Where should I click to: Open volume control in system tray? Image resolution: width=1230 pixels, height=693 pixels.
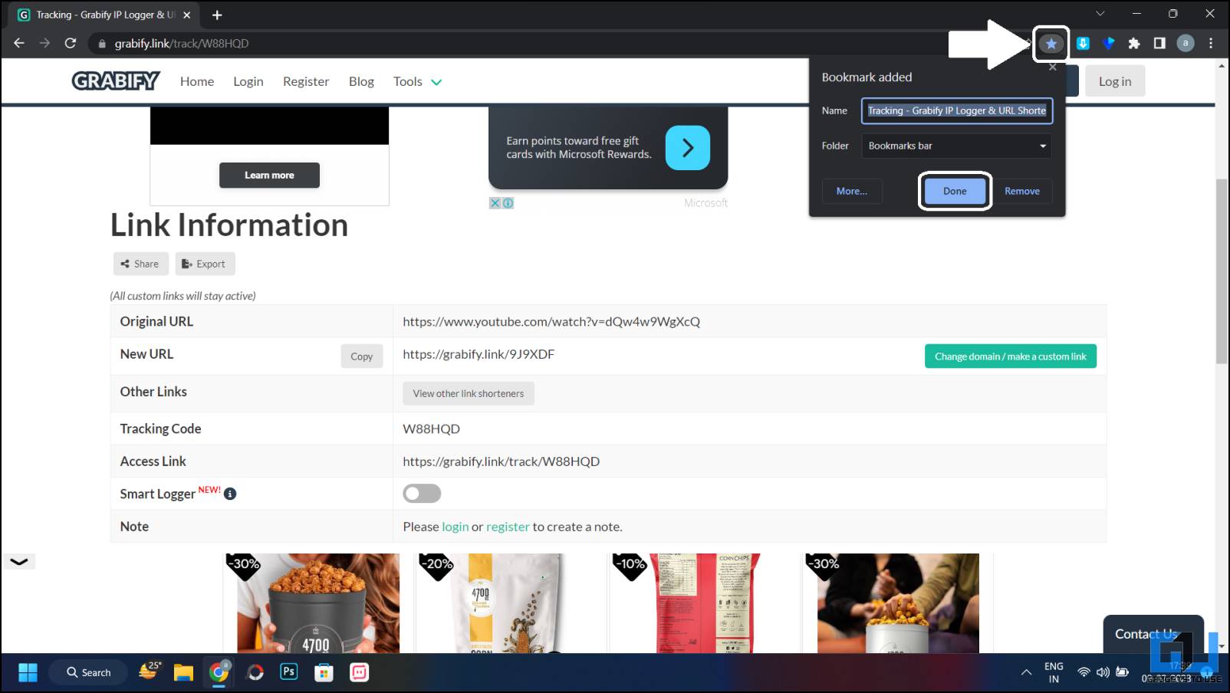coord(1103,672)
